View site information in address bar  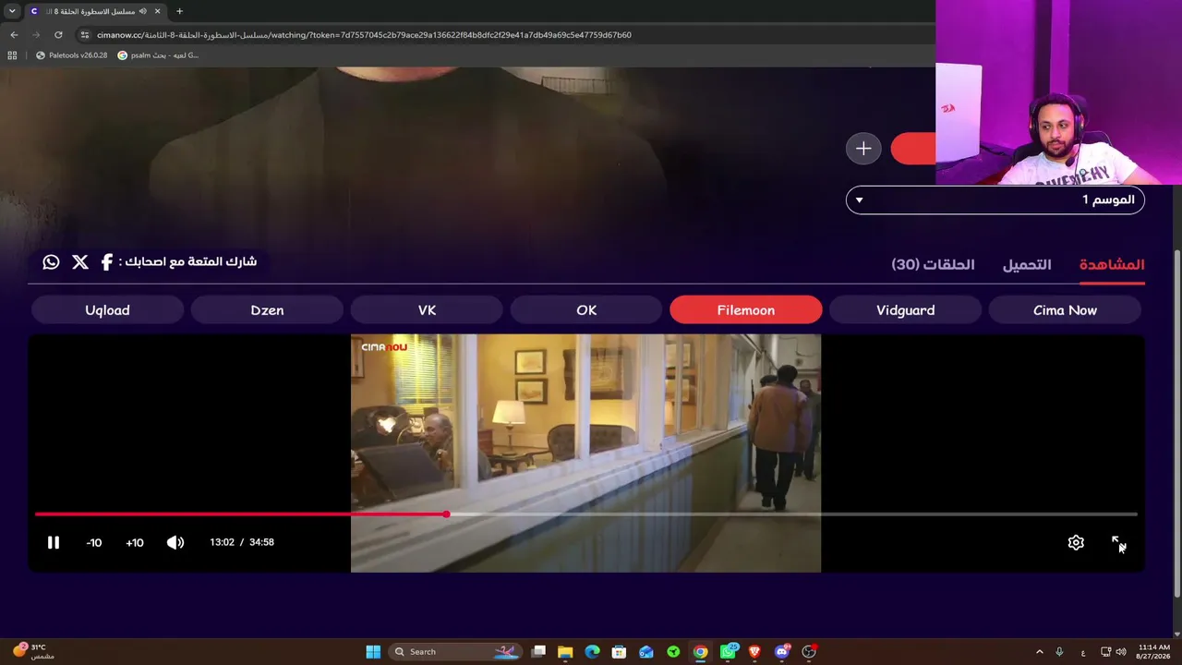pyautogui.click(x=85, y=35)
